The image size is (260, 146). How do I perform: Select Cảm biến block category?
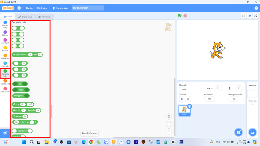[x=5, y=64]
